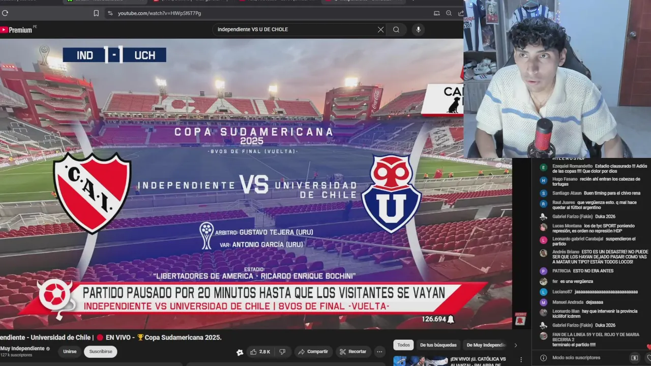The image size is (651, 366).
Task: Dislike the video with thumbs-down icon
Action: [x=282, y=352]
